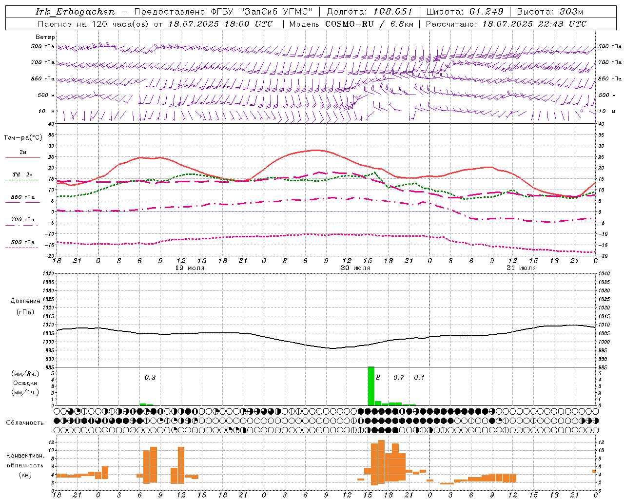Click the '700 гПа' wind level label on right
Image resolution: width=624 pixels, height=499 pixels.
[610, 62]
